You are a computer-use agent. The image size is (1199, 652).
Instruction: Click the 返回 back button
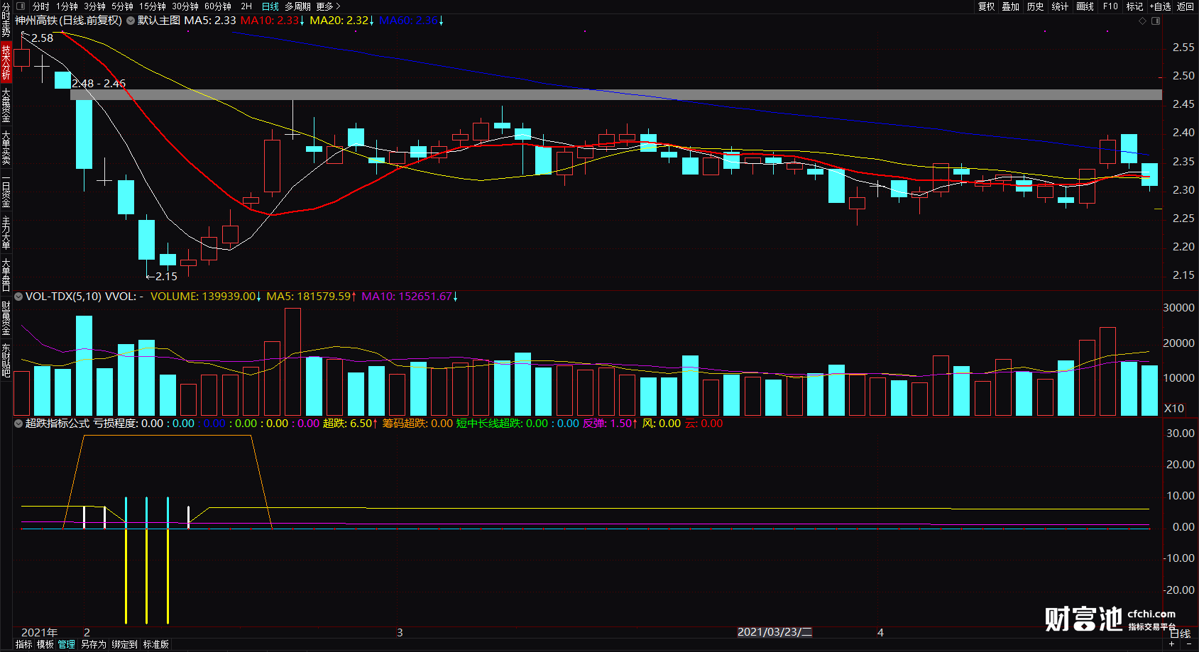[1186, 6]
